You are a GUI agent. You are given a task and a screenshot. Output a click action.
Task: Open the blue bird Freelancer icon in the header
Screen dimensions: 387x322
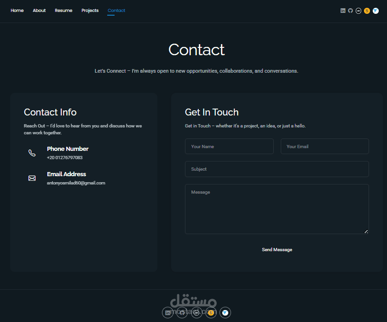[x=375, y=11]
